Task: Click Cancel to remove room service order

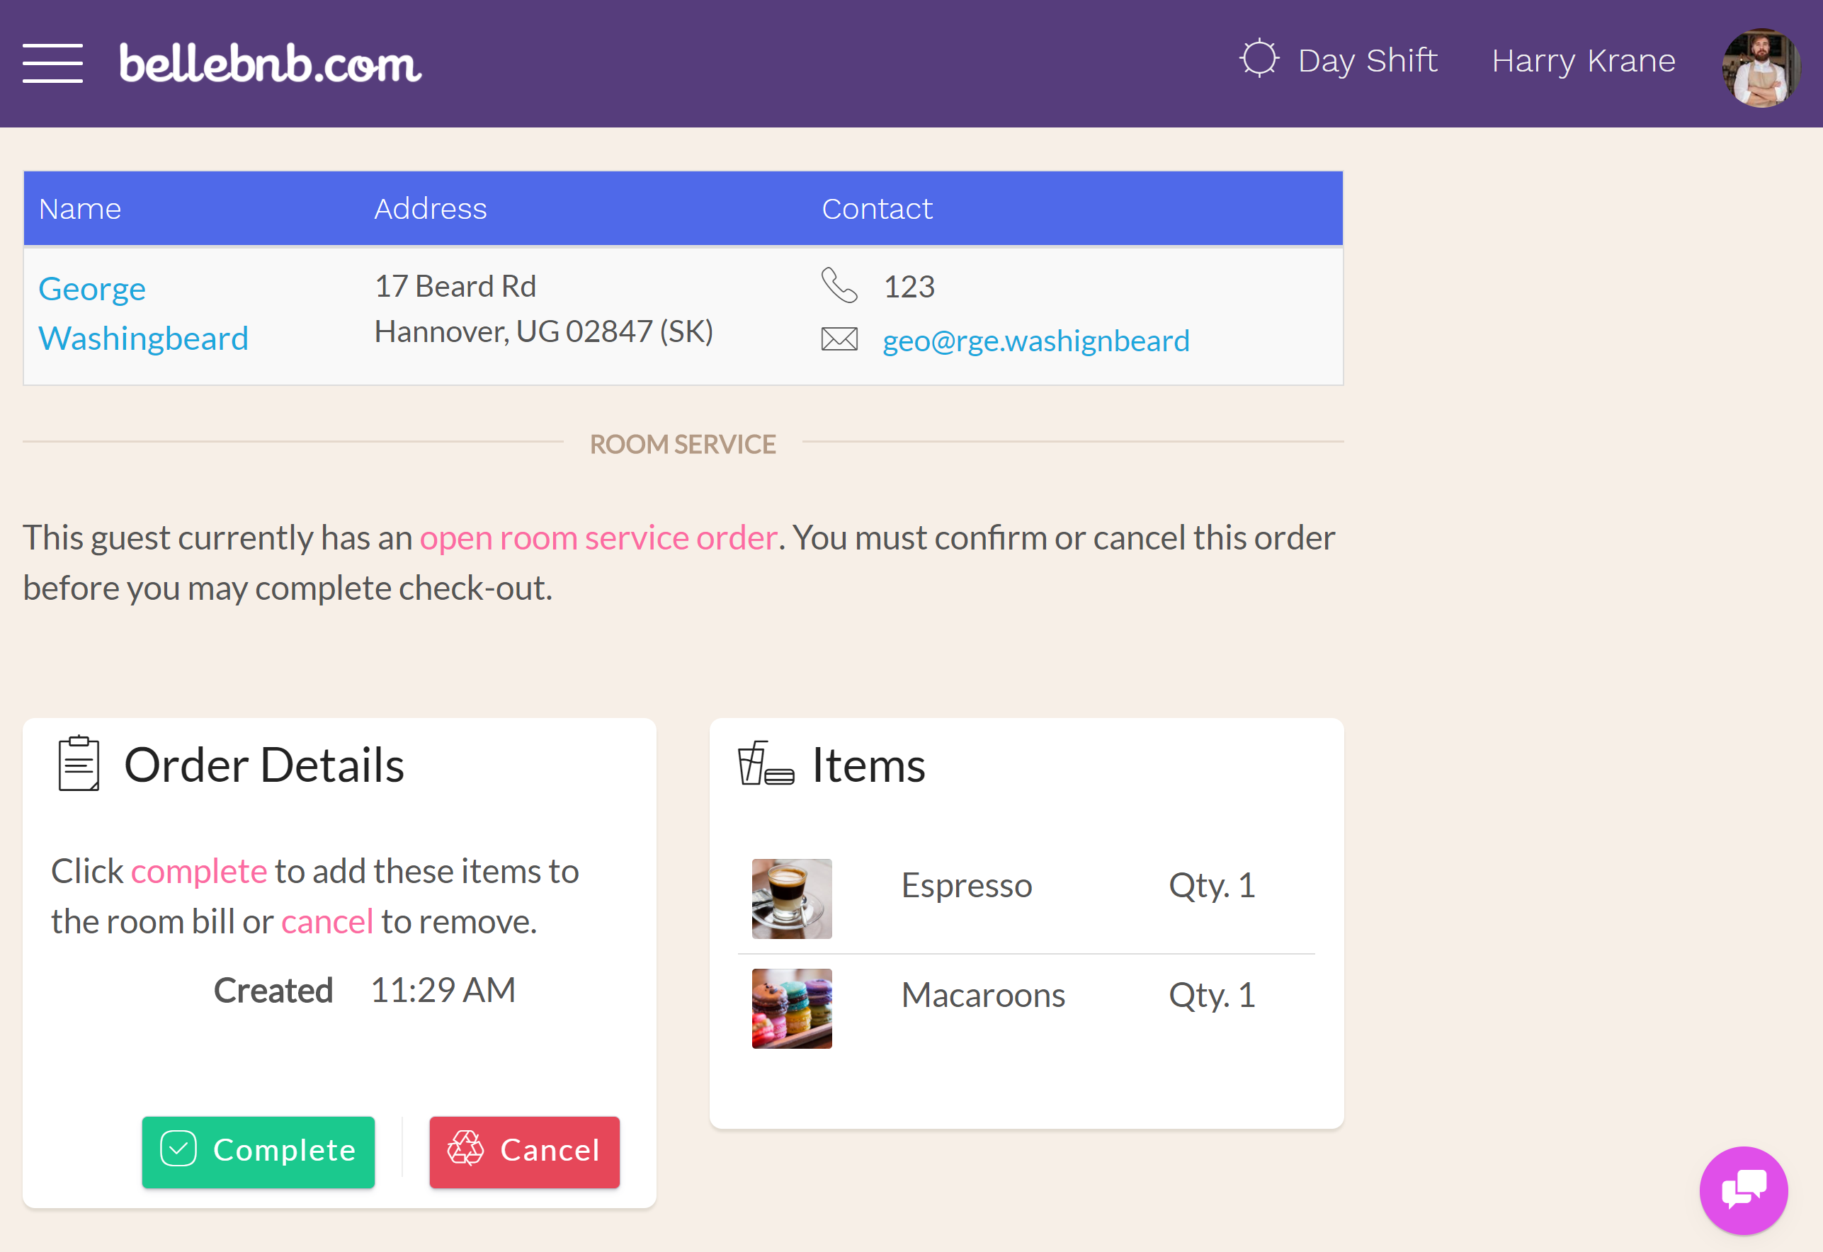Action: click(x=523, y=1149)
